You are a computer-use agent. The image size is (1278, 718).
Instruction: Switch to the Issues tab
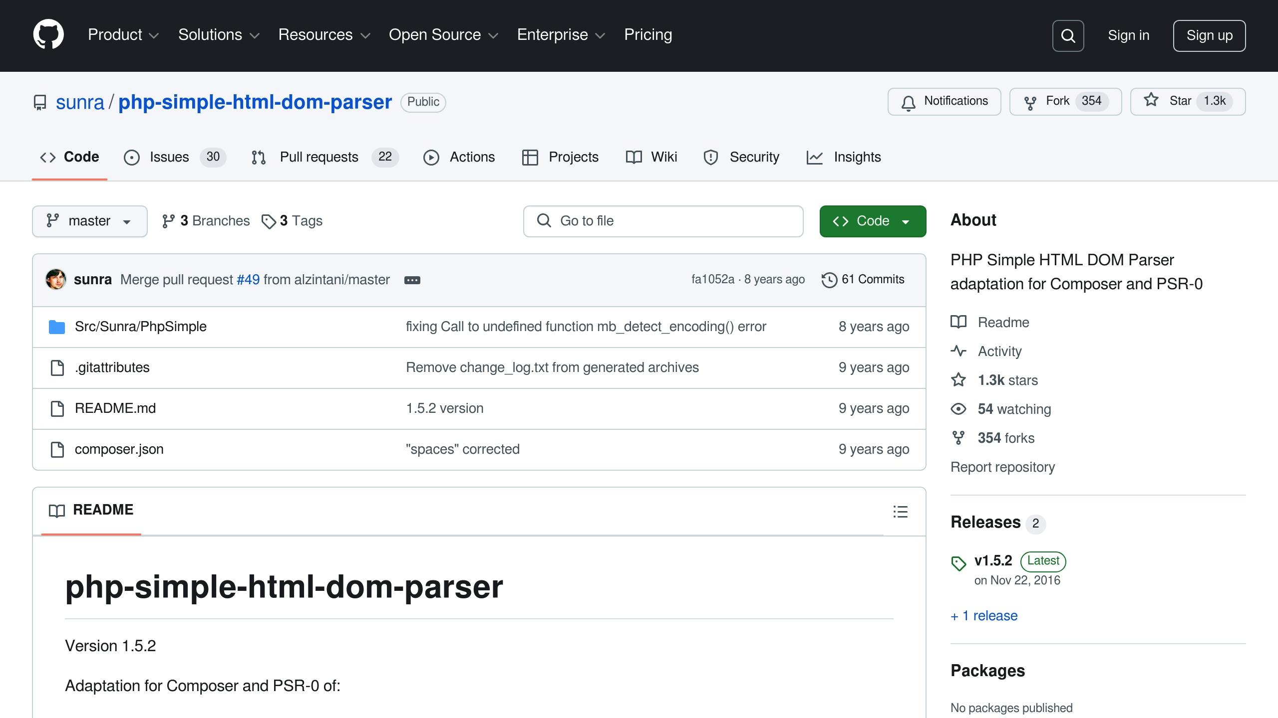[175, 157]
